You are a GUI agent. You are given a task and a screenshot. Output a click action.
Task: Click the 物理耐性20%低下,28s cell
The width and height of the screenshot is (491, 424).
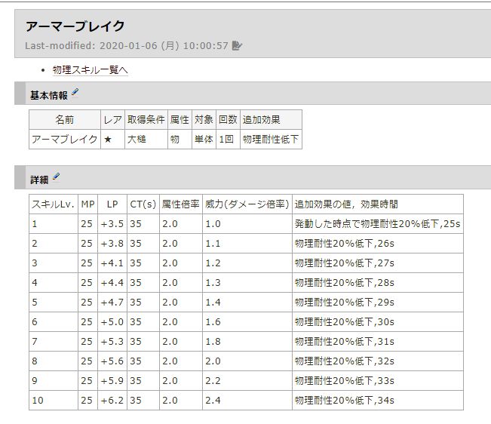pos(378,283)
